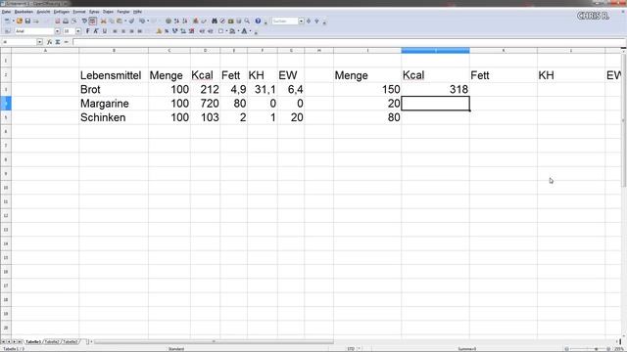Open the Datei menu

point(6,12)
